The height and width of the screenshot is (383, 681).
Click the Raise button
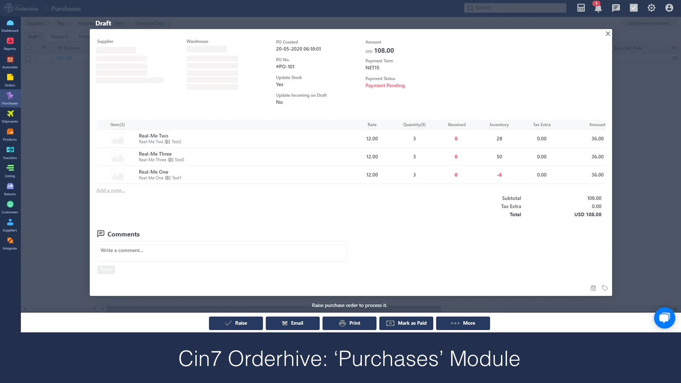click(236, 323)
